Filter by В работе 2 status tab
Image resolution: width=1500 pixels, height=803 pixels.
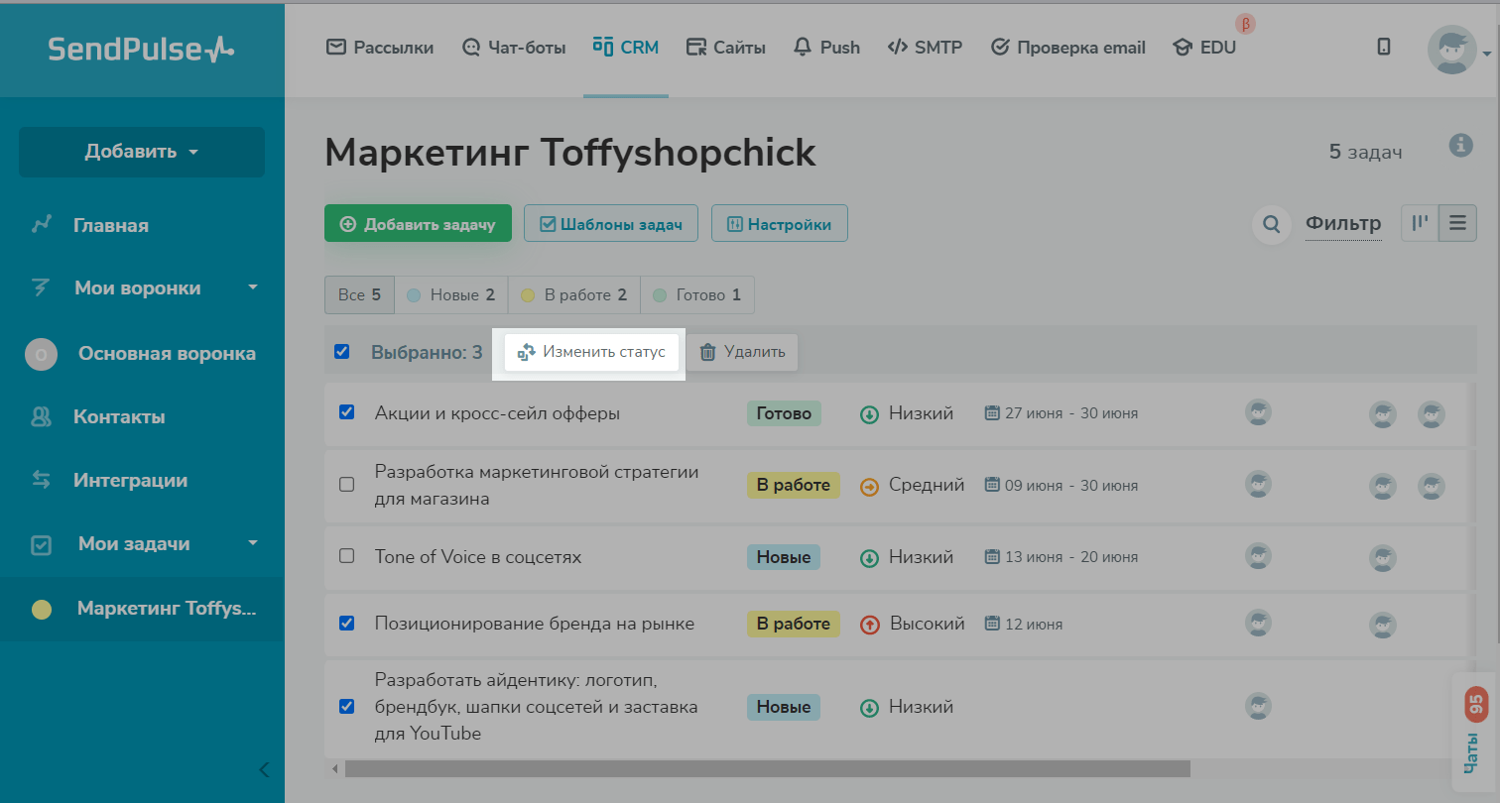[x=574, y=294]
